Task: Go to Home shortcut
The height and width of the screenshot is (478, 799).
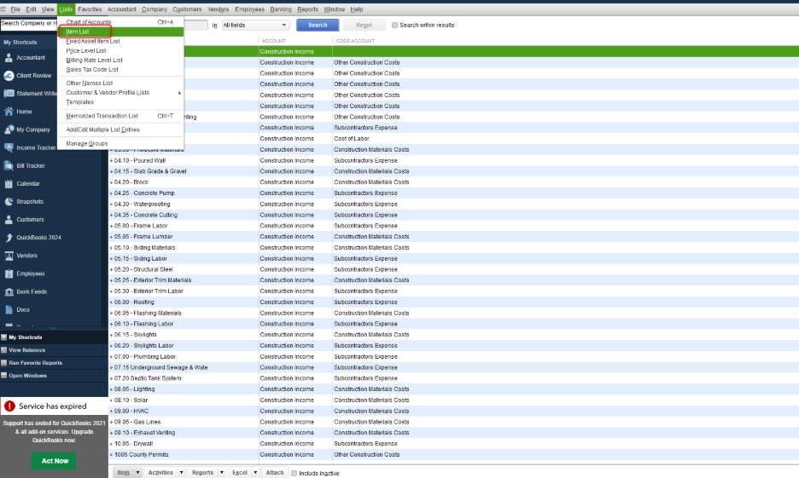Action: tap(18, 112)
